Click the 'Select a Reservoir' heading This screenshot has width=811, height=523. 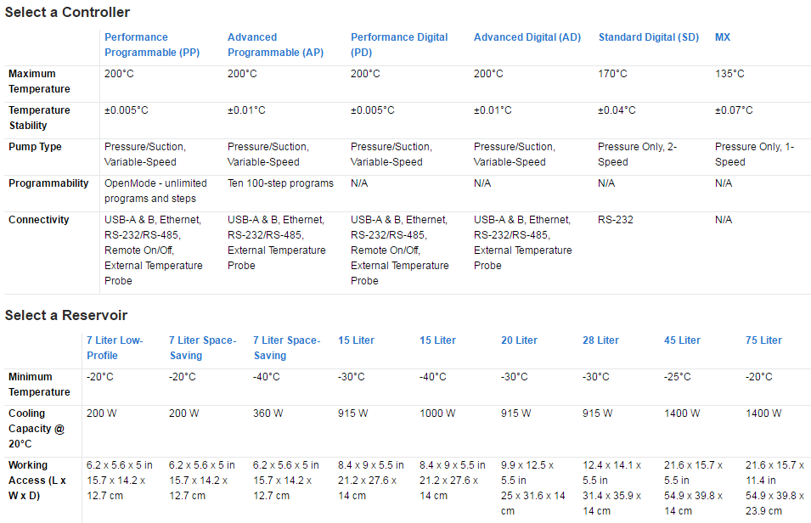66,315
